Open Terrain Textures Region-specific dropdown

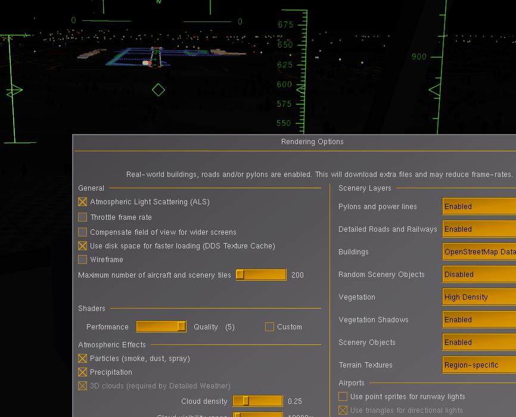(479, 365)
